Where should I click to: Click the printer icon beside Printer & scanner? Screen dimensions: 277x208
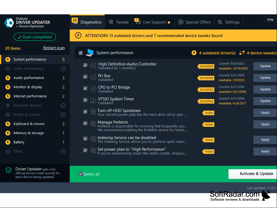coord(8,115)
